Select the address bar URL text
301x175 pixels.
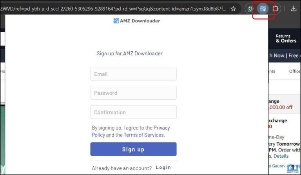point(114,8)
